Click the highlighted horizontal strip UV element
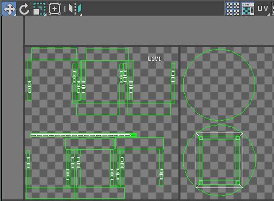Screen dimensions: 274x201 pyautogui.click(x=84, y=135)
